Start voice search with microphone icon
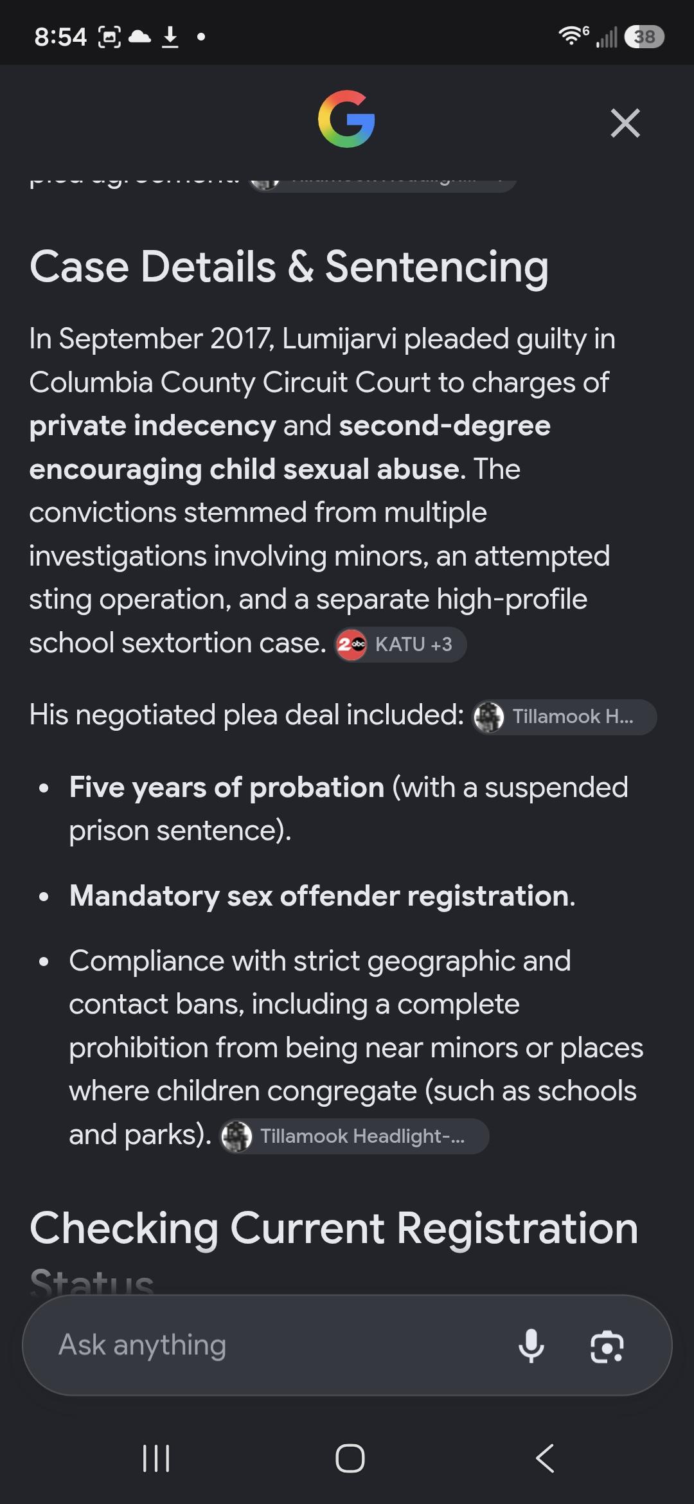Screen dimensions: 694x1504 pos(531,1345)
